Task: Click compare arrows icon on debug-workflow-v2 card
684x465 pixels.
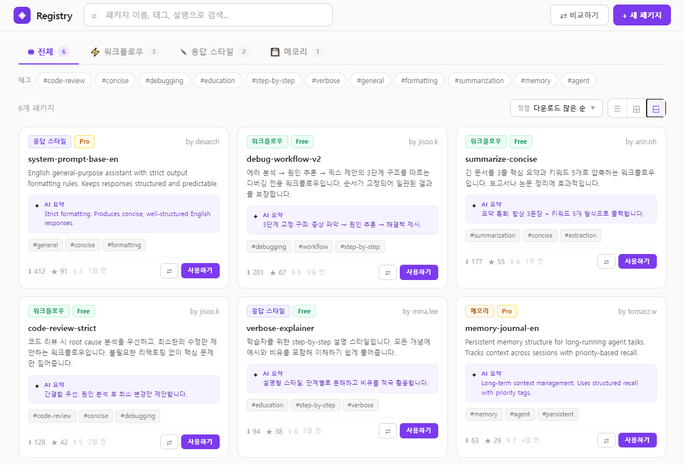Action: click(388, 272)
